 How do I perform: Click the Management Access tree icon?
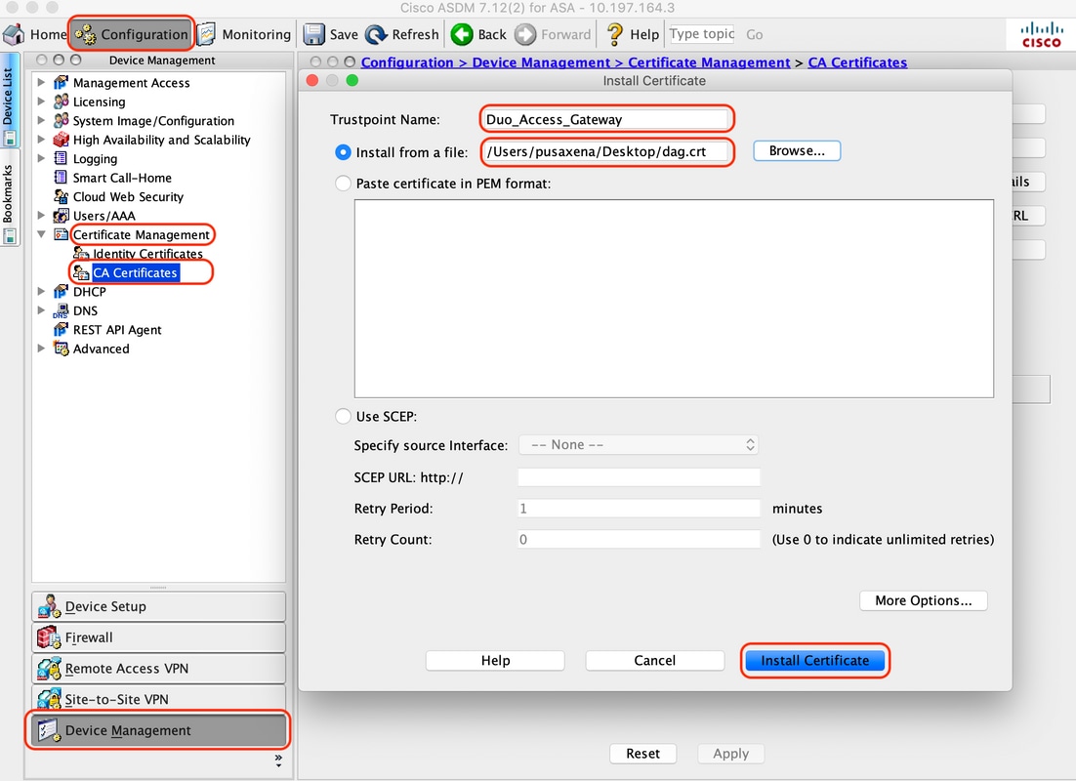(62, 82)
